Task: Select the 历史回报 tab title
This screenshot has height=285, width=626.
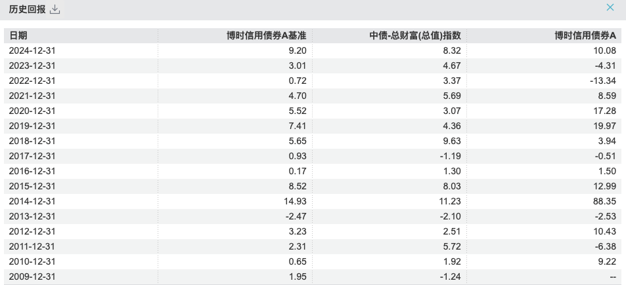Action: [27, 10]
